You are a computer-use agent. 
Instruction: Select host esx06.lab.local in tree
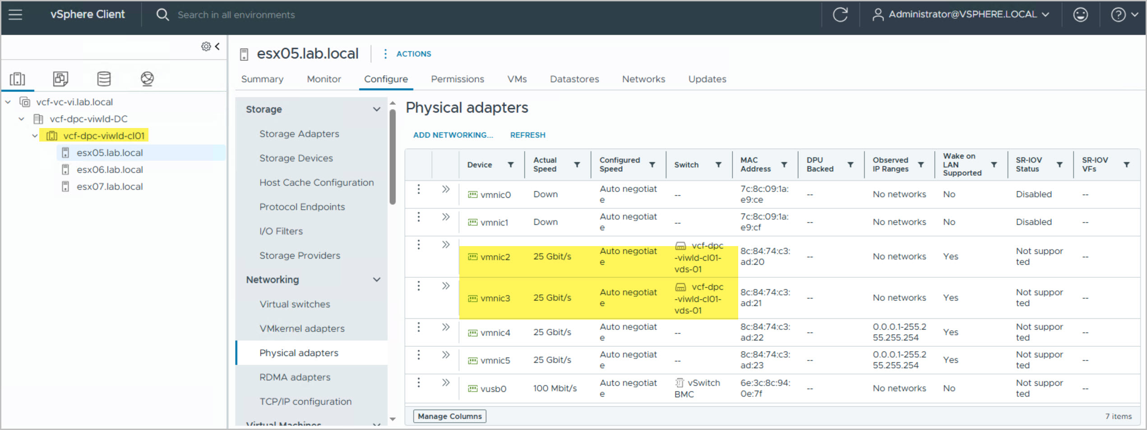tap(110, 170)
